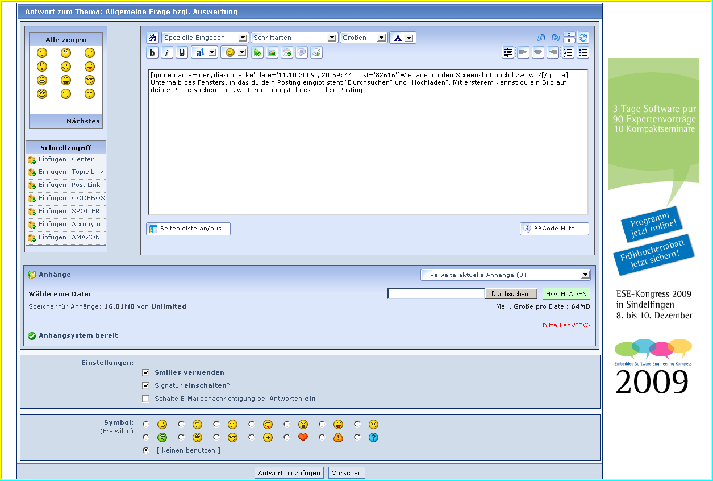The image size is (713, 481).
Task: Check the E-Mailbenachrichtigung bei Antworten box
Action: [x=145, y=399]
